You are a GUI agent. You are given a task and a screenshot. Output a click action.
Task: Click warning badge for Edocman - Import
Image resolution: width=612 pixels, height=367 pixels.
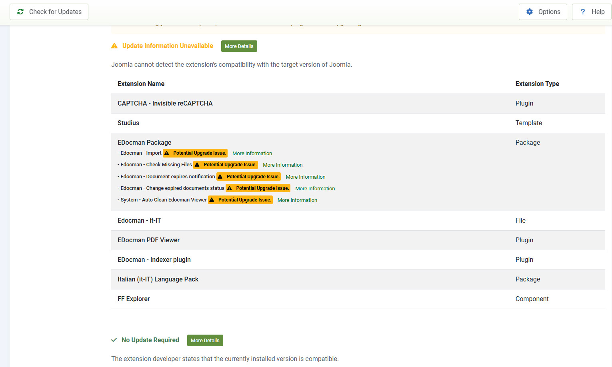[x=195, y=153]
